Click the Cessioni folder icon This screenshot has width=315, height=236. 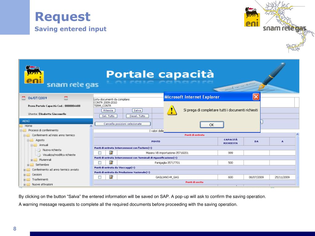[x=28, y=175]
